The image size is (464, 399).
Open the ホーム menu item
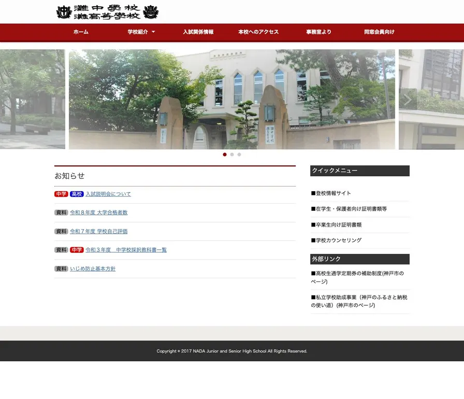pyautogui.click(x=81, y=32)
